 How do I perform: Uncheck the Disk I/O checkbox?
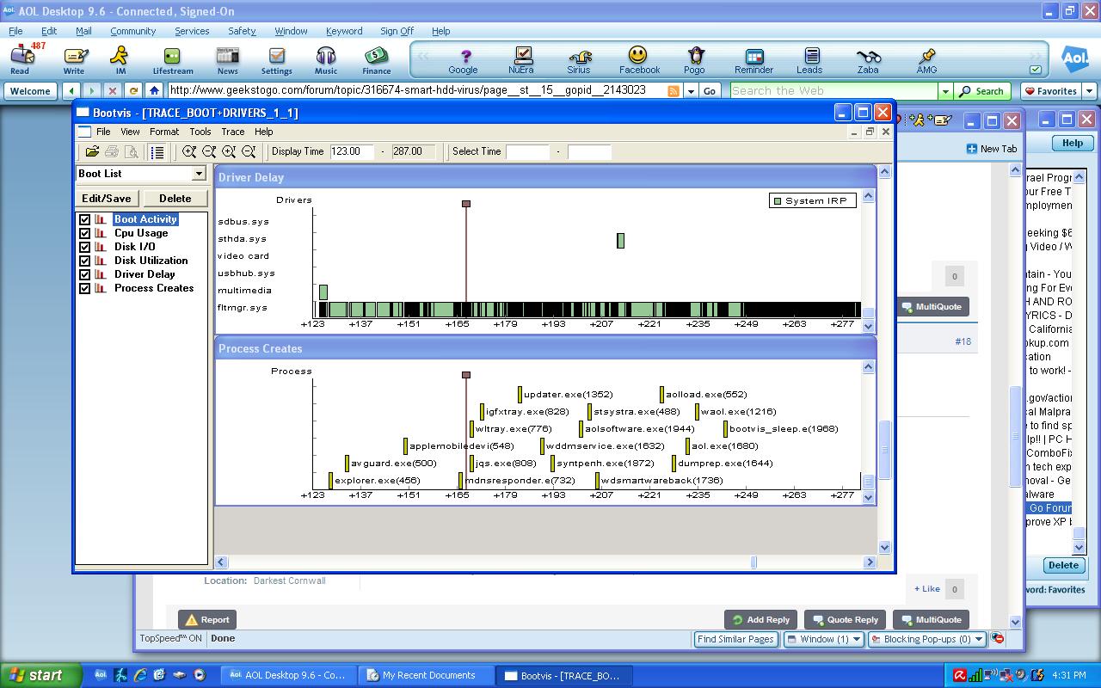(x=84, y=247)
